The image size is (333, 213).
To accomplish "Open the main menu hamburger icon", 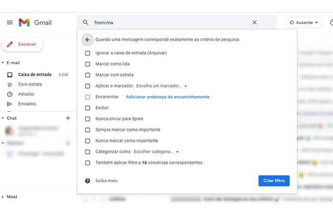I will (10, 23).
